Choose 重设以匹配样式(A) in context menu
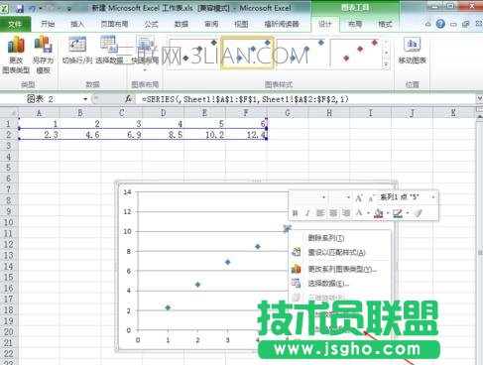483x365 pixels. click(339, 252)
